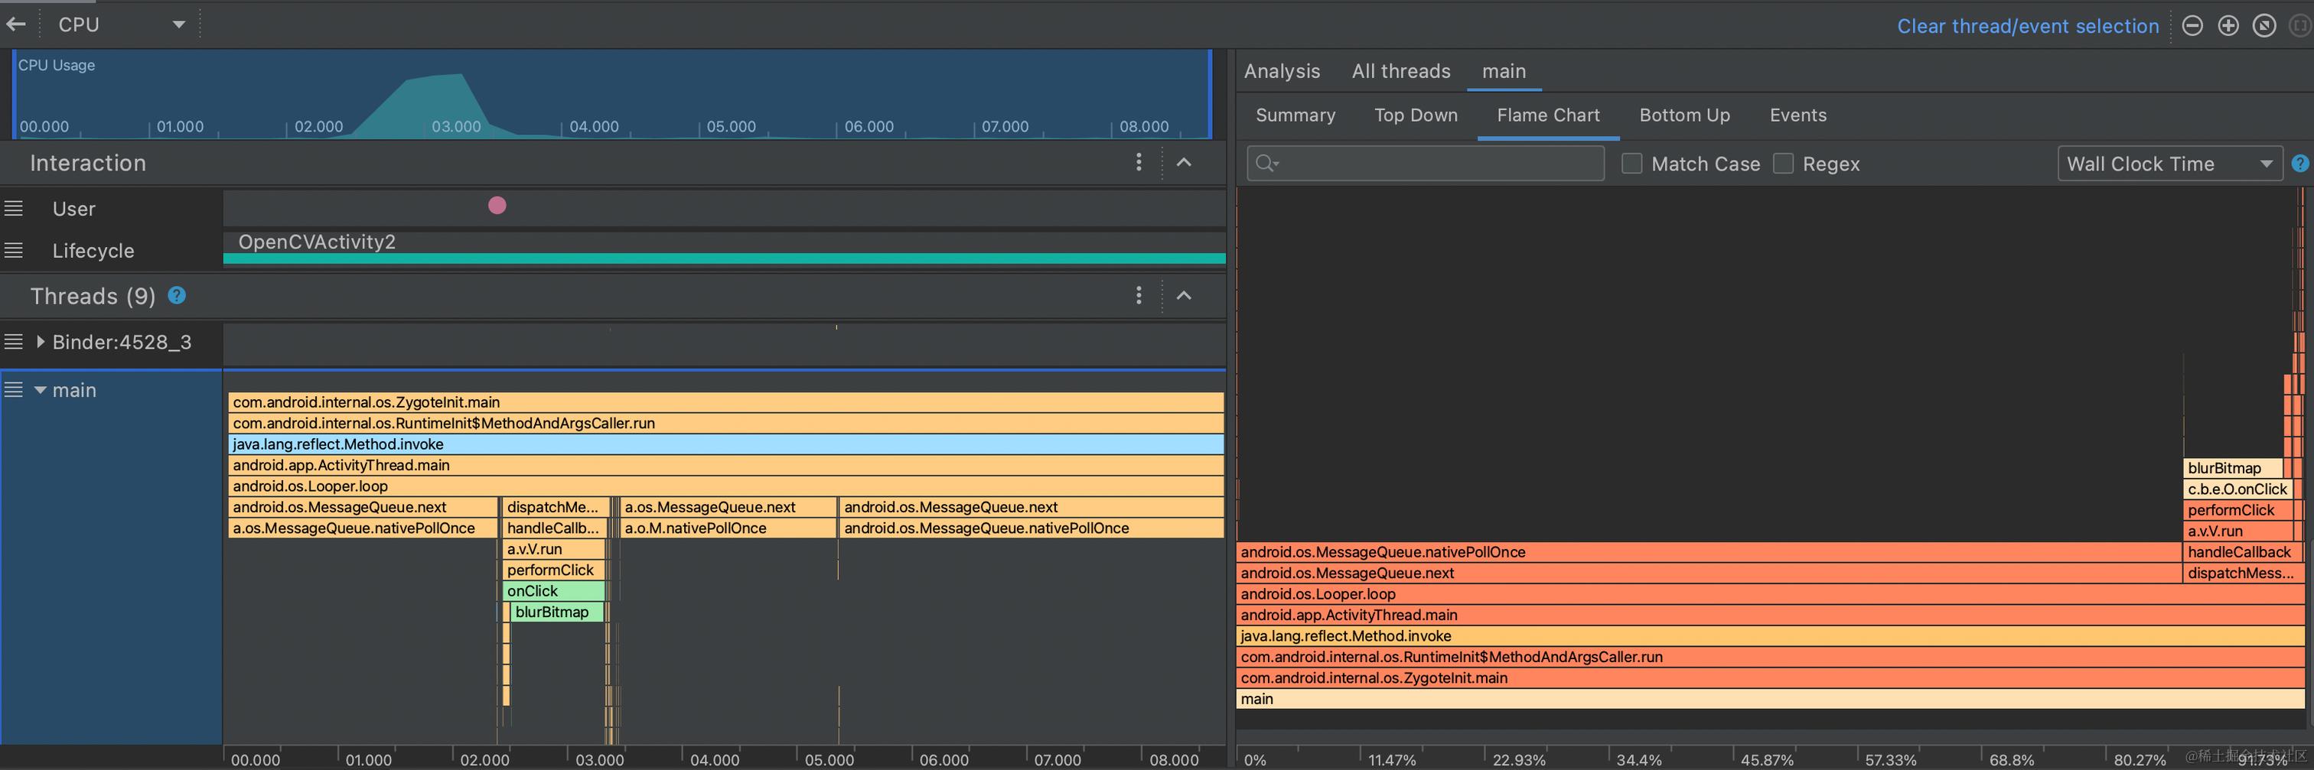Open help next to Wall Clock Time

(2299, 164)
